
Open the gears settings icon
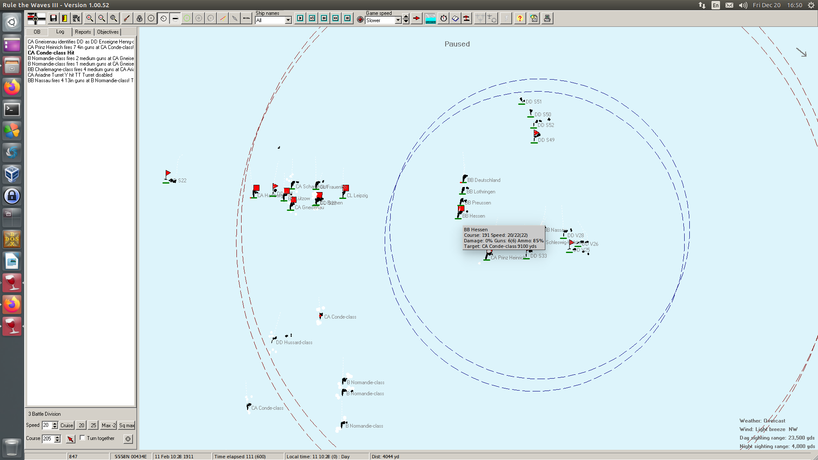(77, 18)
